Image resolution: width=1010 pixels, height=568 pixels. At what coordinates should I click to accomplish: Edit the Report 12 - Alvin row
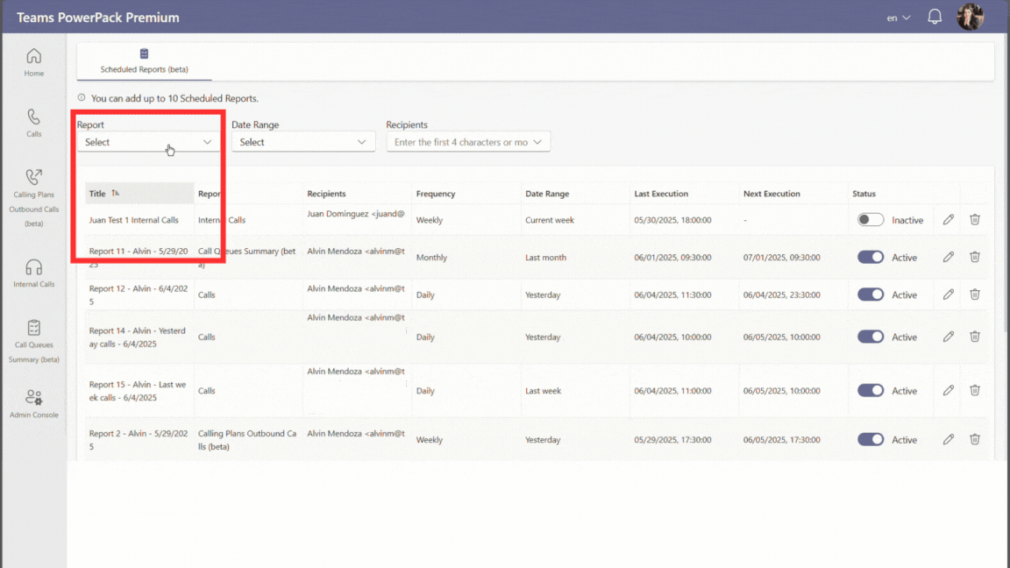(x=948, y=295)
